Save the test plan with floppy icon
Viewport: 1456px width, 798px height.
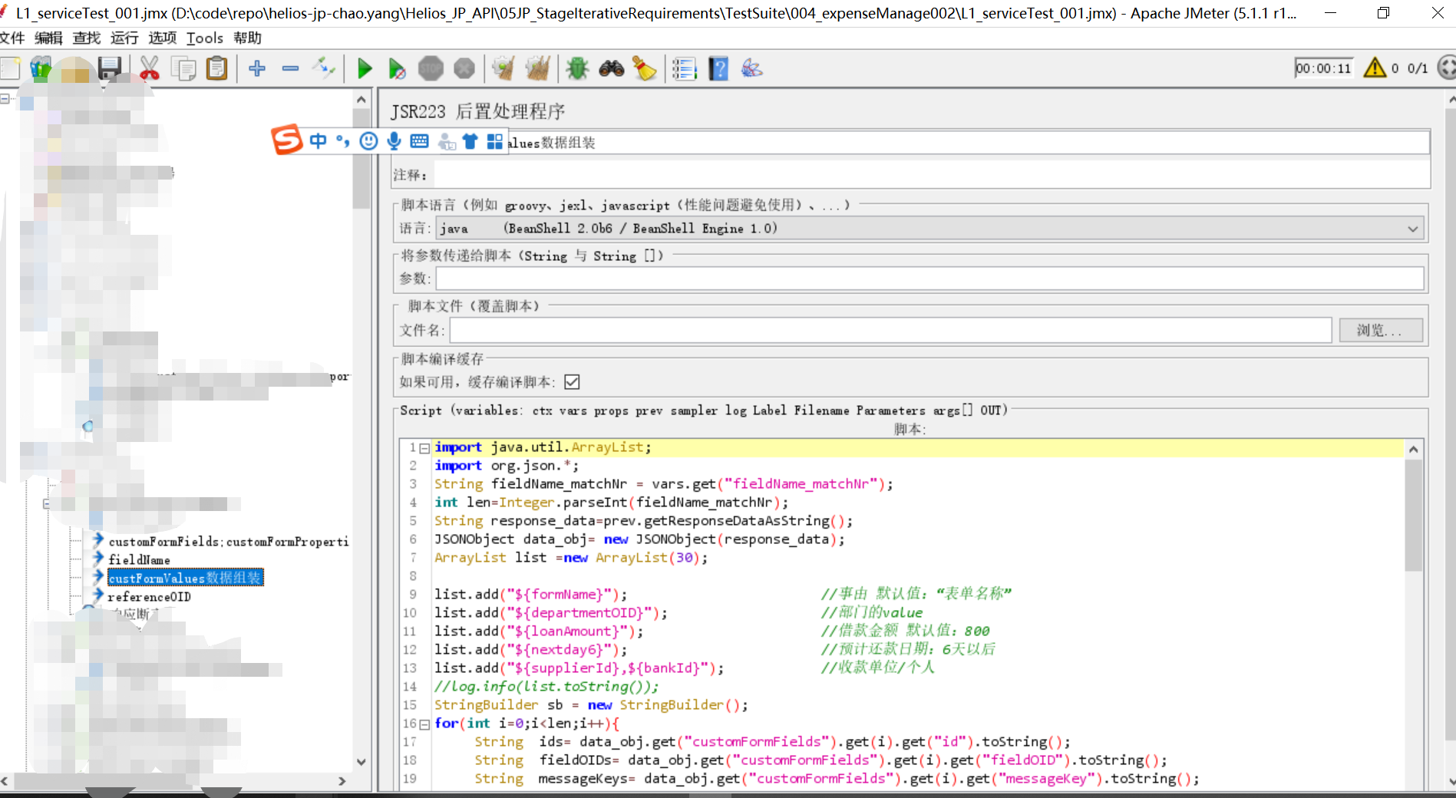(110, 68)
